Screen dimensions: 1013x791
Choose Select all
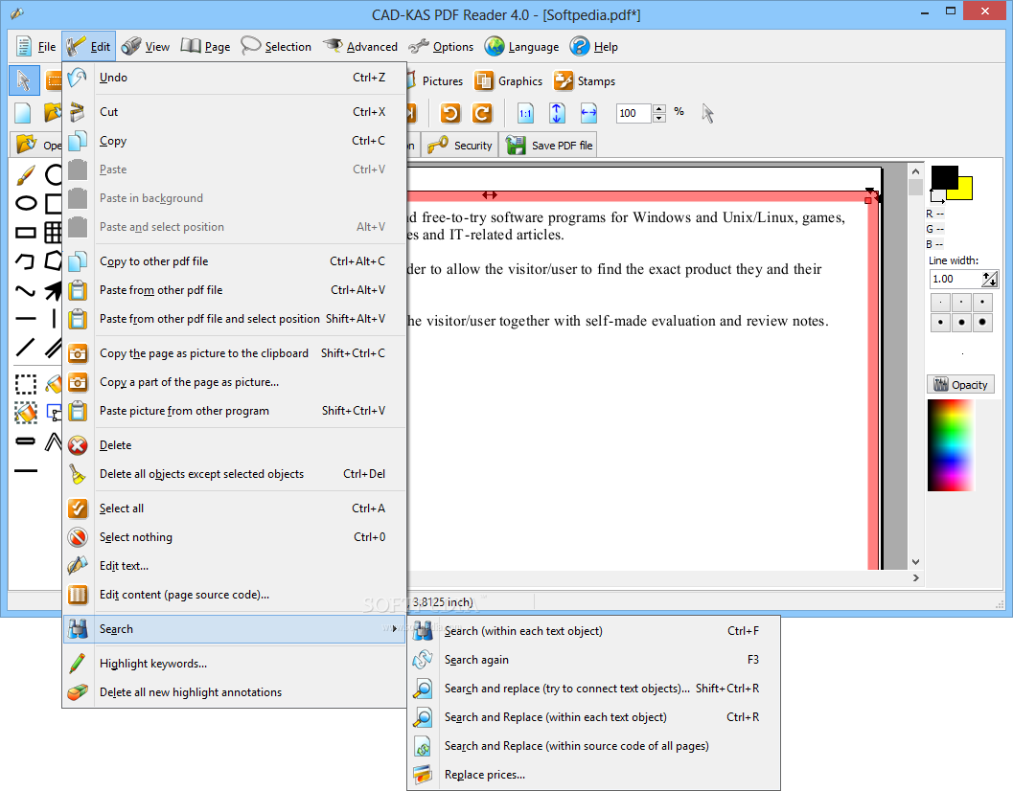click(x=235, y=508)
